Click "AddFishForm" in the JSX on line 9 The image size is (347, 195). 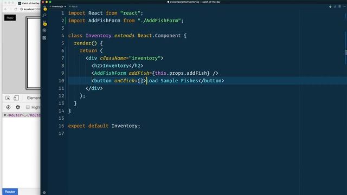(x=110, y=73)
